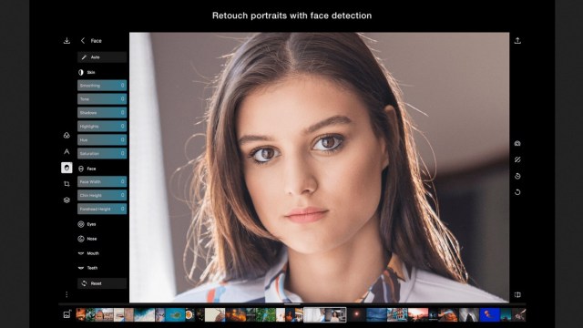Open the text tool (A icon)
This screenshot has height=328, width=583.
coord(66,152)
